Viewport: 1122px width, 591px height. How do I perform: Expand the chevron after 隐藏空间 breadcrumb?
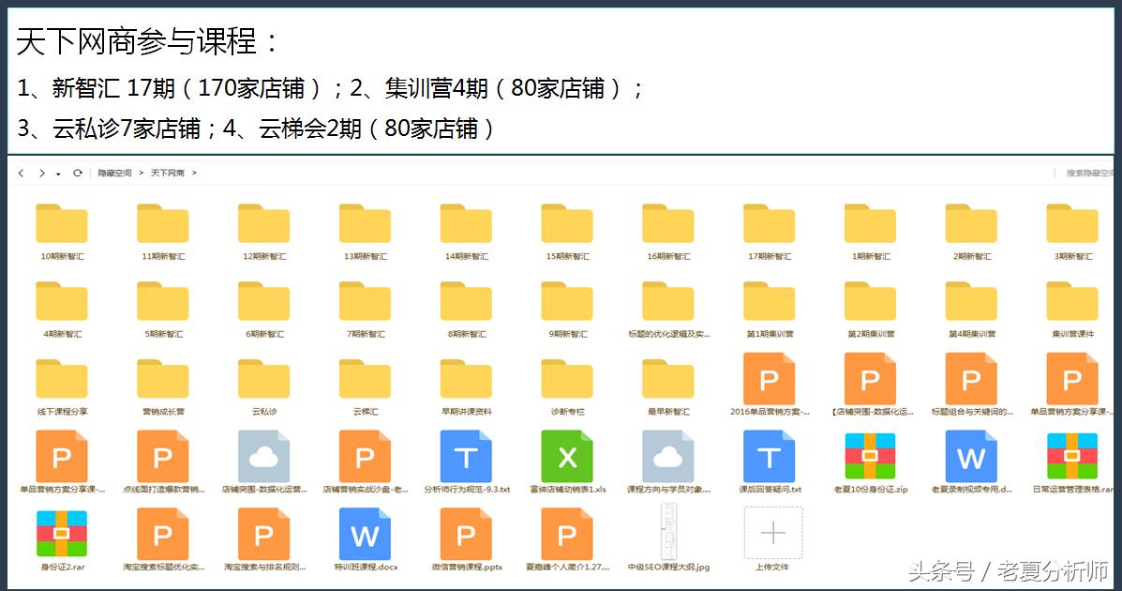(142, 173)
